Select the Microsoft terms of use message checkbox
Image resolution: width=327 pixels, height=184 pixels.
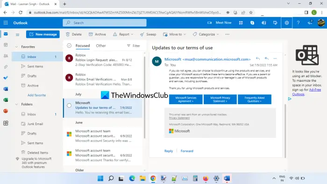pos(69,106)
